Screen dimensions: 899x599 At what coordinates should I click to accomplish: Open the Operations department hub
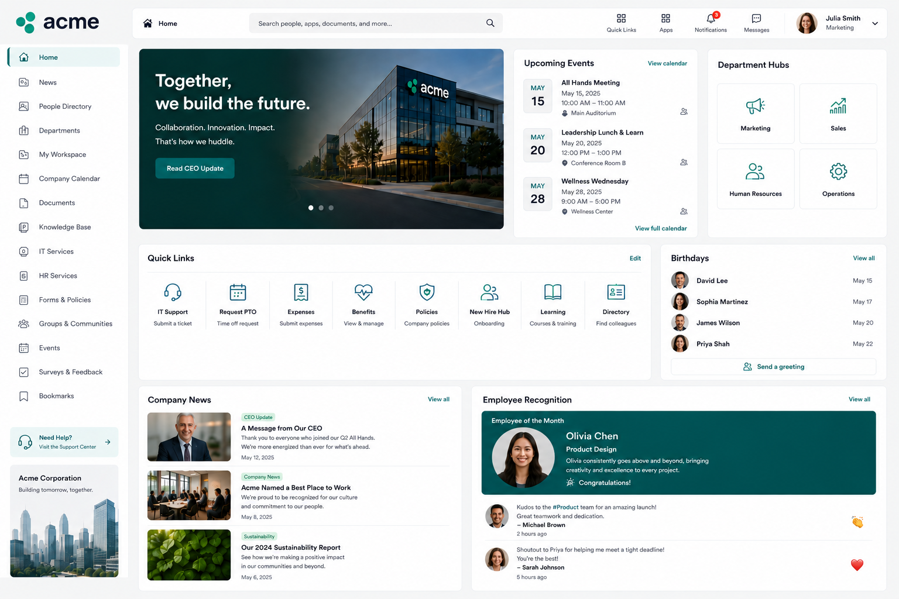coord(838,178)
